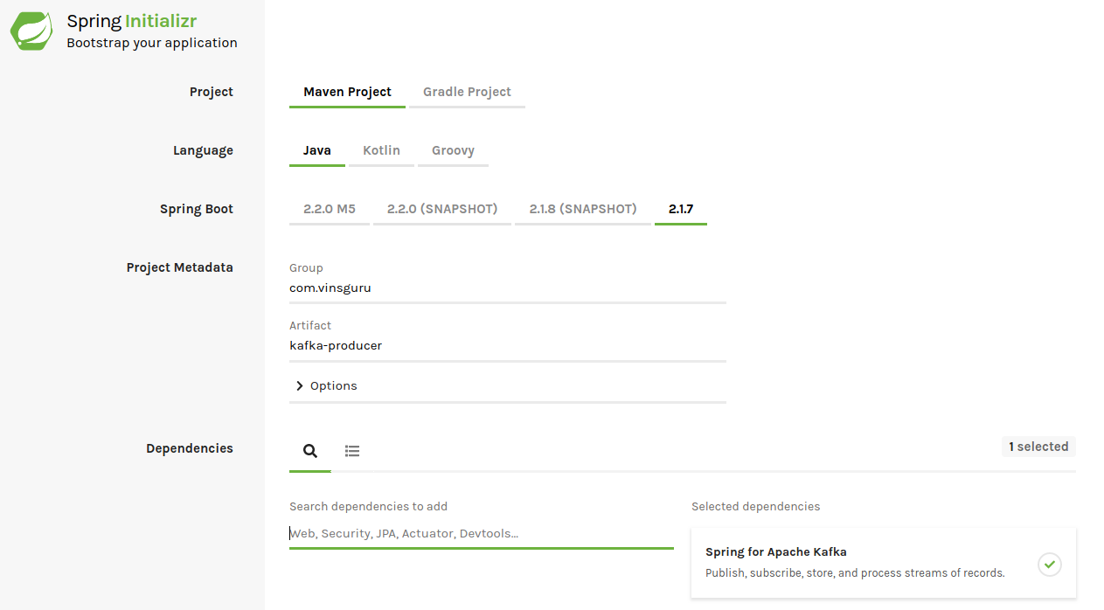Image resolution: width=1104 pixels, height=610 pixels.
Task: Focus the search dependencies field
Action: 481,533
